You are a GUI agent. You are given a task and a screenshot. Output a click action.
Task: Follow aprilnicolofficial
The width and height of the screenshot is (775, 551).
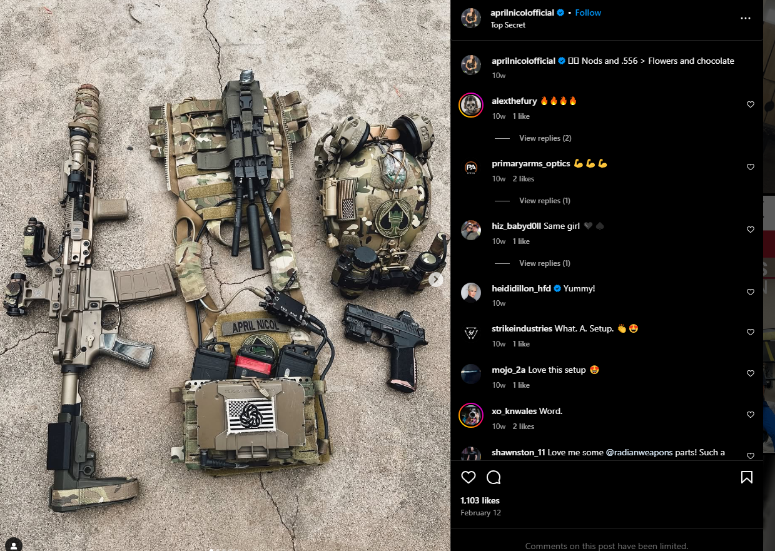(x=588, y=13)
